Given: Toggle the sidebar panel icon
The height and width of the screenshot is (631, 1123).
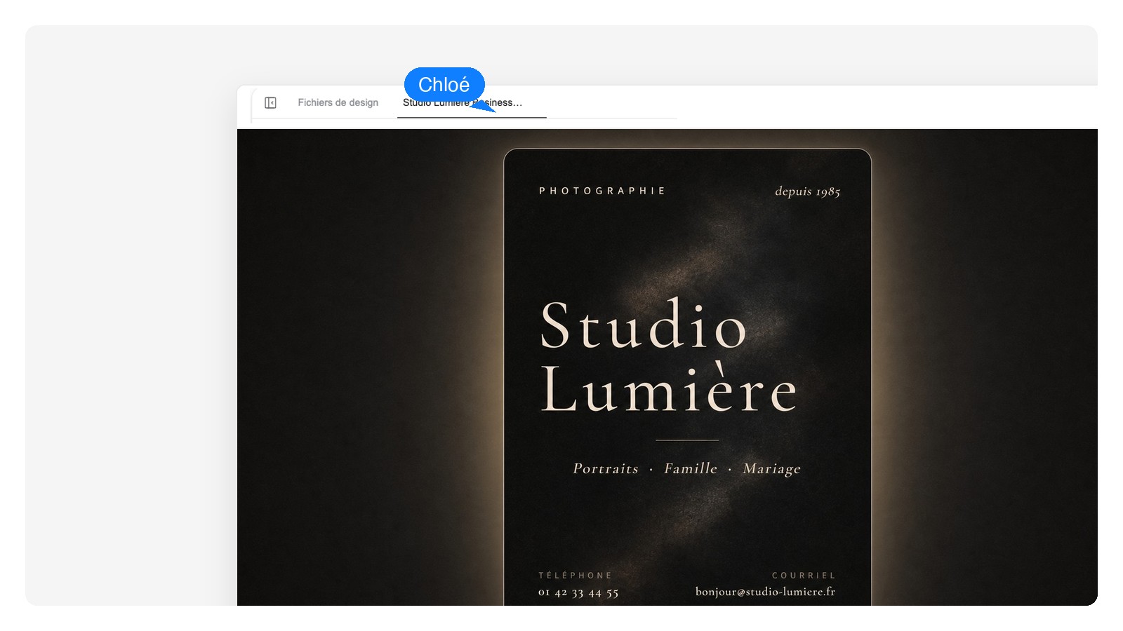Looking at the screenshot, I should pos(270,103).
